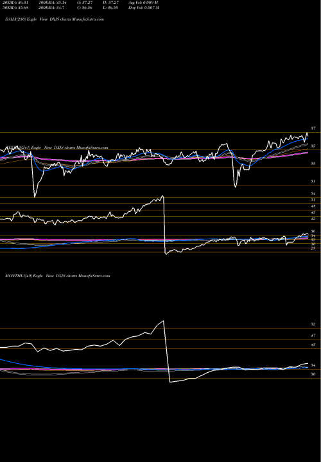Click the 34 axis label on monthly chart
321x462 pixels.
313,365
